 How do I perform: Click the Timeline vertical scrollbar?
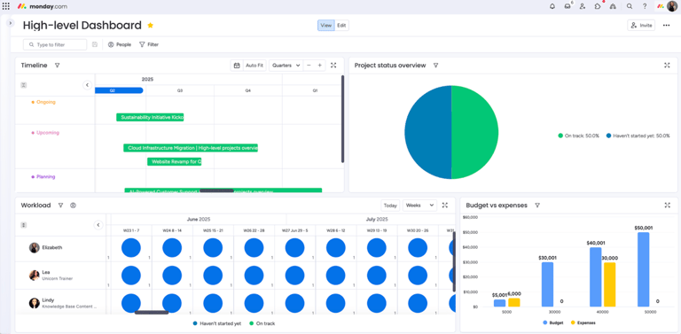point(342,120)
